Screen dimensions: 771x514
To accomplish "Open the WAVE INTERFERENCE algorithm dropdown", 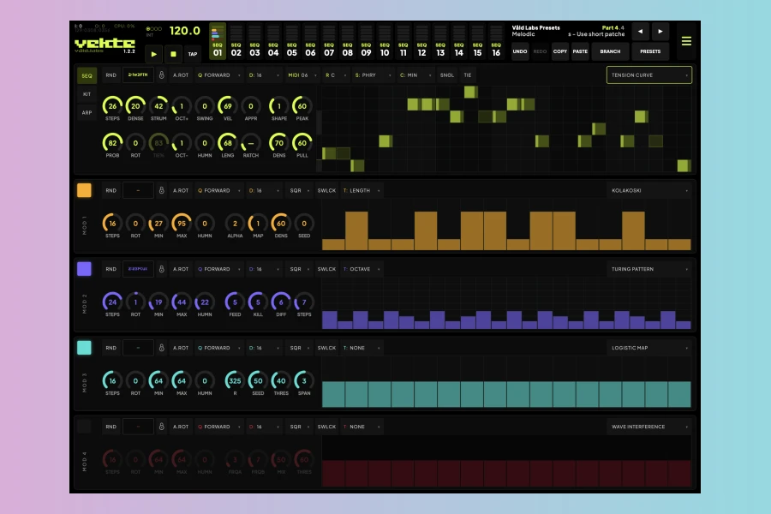I will pos(649,427).
